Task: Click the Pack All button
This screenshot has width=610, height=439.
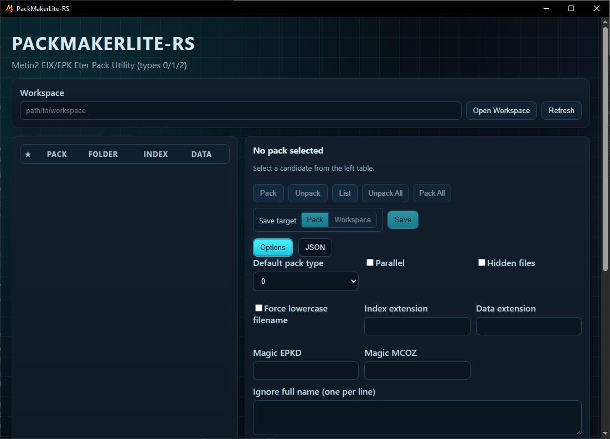Action: pos(432,193)
